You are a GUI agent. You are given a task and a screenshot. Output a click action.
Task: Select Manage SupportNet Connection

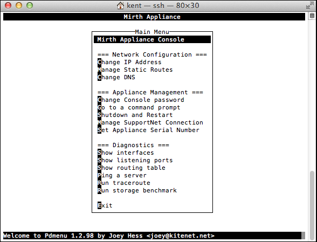coord(150,122)
